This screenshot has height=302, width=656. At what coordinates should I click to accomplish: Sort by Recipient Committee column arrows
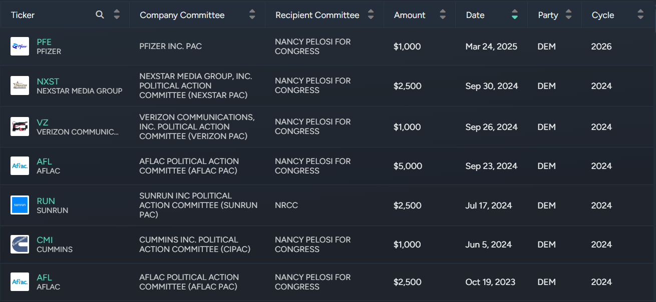[x=371, y=15]
